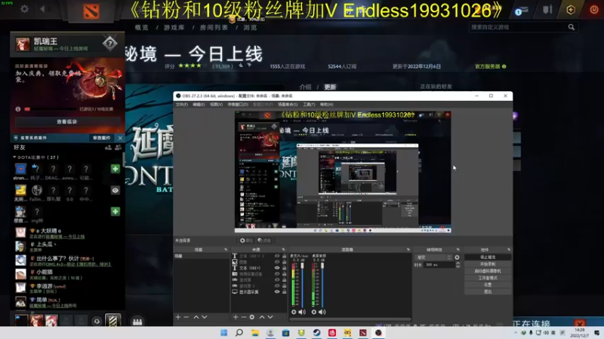The width and height of the screenshot is (604, 339).
Task: Open mic/aux mixer gear in OBS
Action: [x=294, y=312]
